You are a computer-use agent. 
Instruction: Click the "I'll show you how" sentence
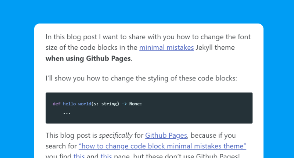click(141, 78)
